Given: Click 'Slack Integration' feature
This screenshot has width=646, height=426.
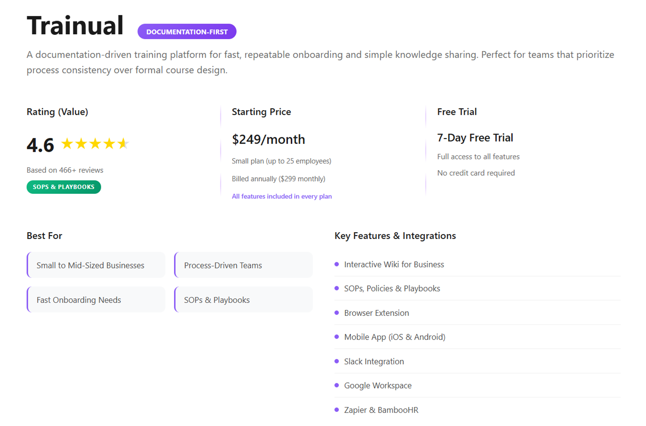Looking at the screenshot, I should point(374,361).
